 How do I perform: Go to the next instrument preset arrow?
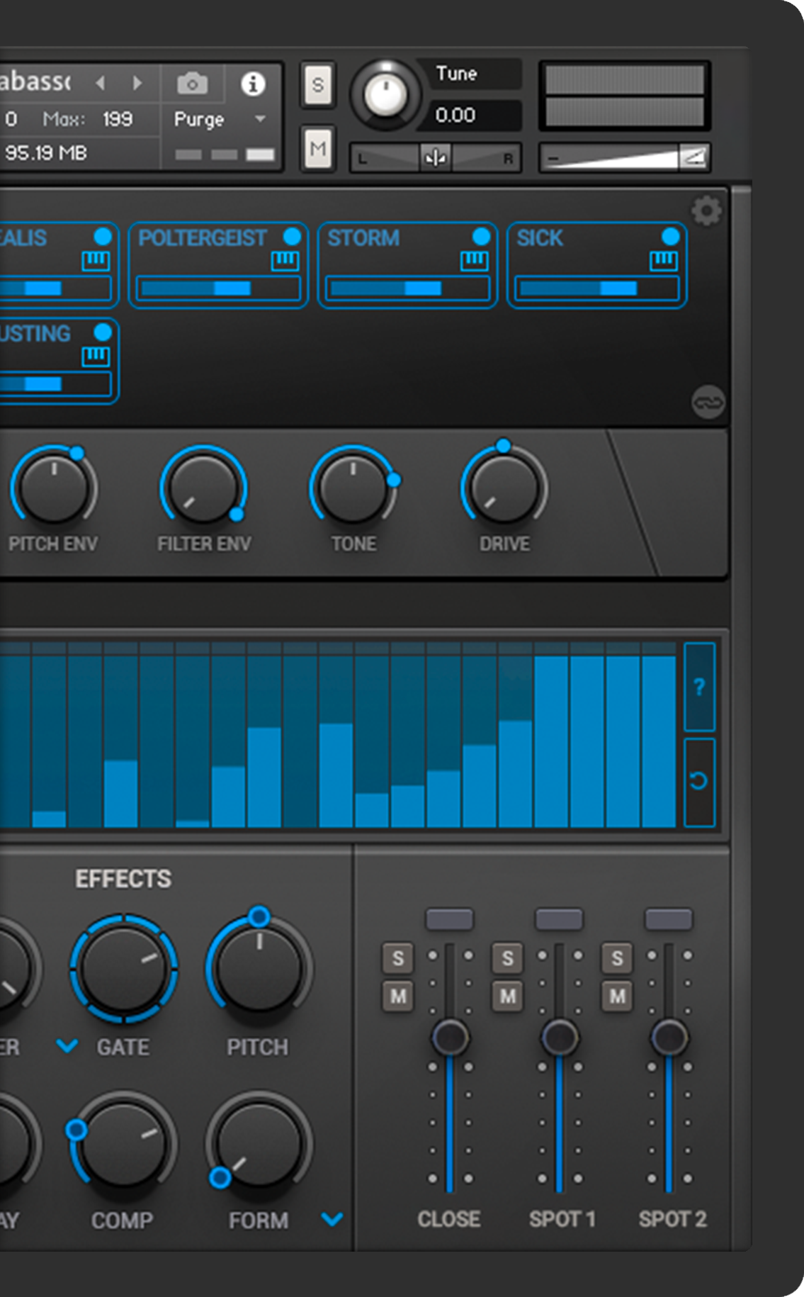click(137, 84)
